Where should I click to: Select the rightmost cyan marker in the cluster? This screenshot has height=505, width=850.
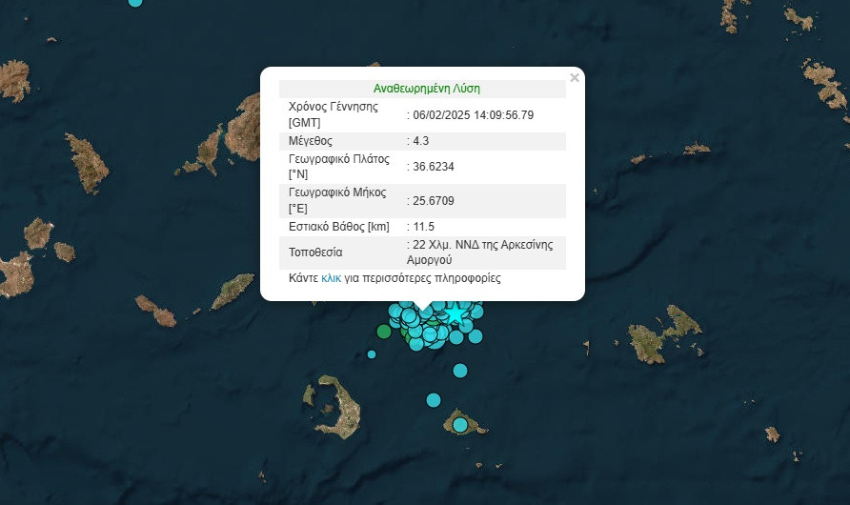tap(476, 335)
